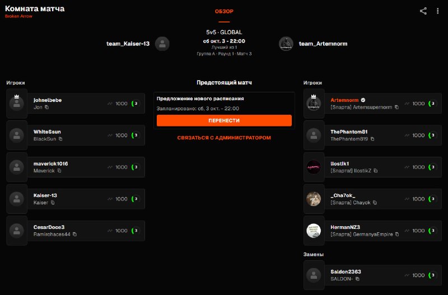Copy BlackSun nickname next to WhiteSsun
This screenshot has height=295, width=448.
(x=60, y=139)
